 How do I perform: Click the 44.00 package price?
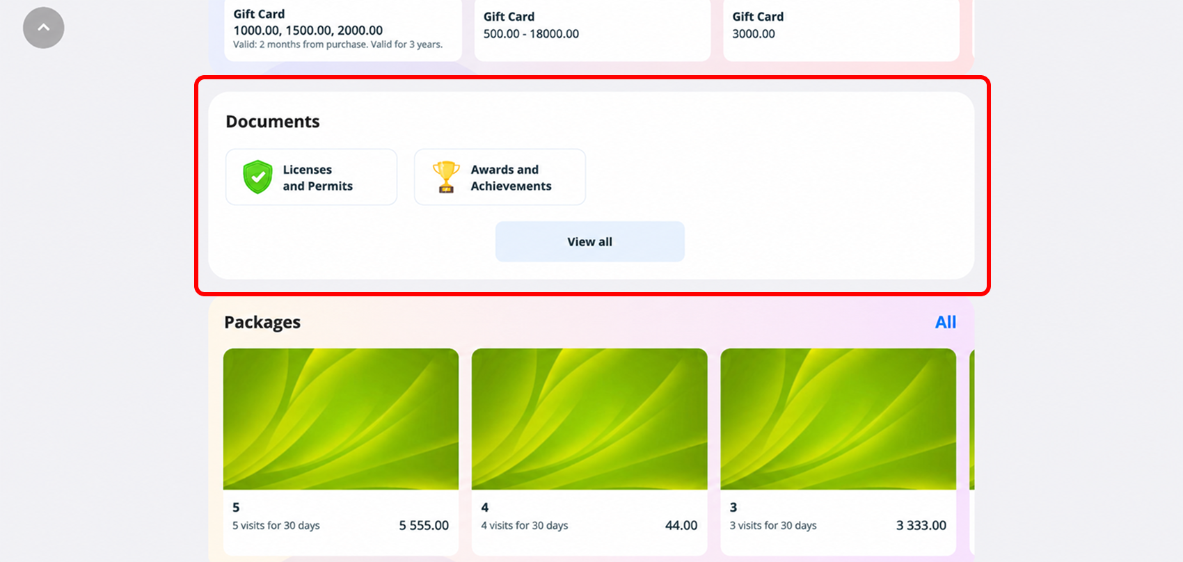[681, 525]
